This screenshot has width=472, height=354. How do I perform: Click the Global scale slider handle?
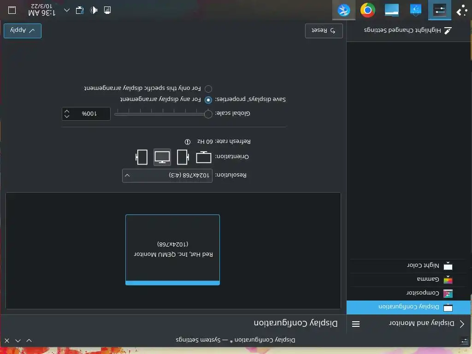[208, 114]
